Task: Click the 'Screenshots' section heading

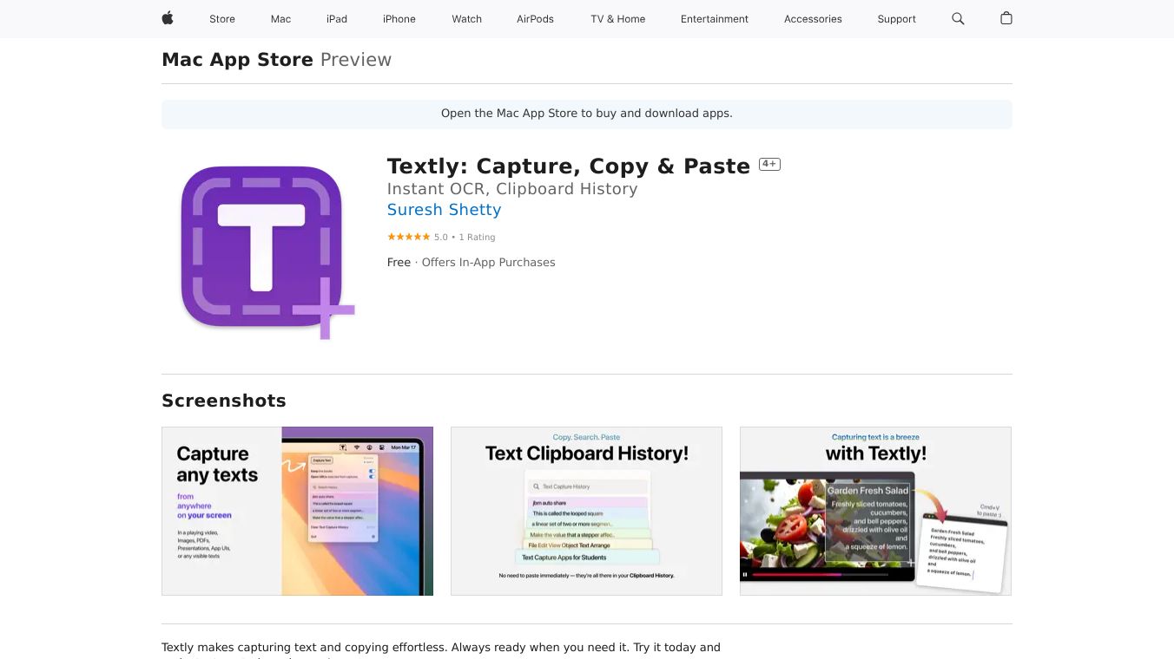Action: [x=224, y=401]
